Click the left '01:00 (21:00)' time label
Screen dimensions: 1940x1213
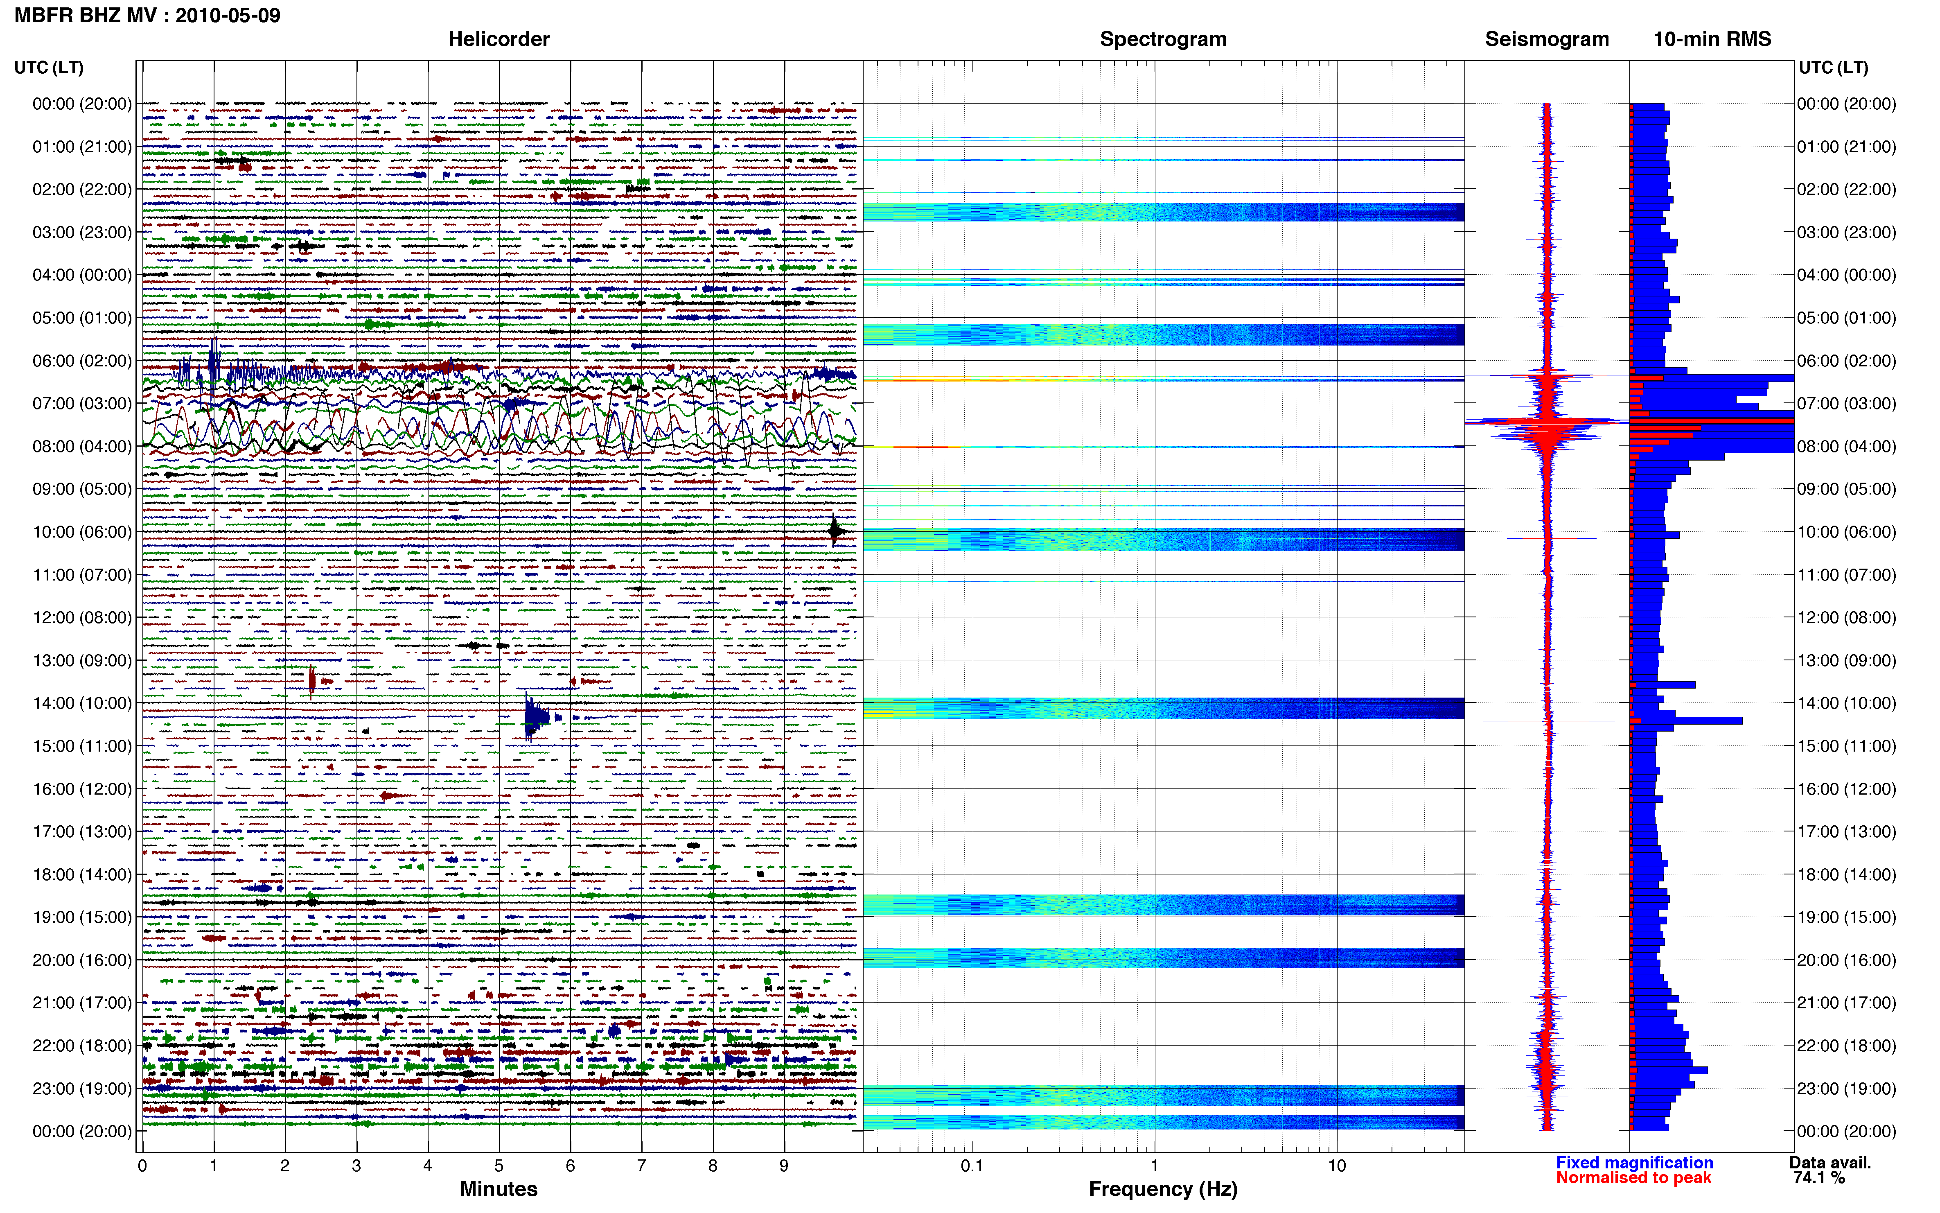(x=82, y=147)
